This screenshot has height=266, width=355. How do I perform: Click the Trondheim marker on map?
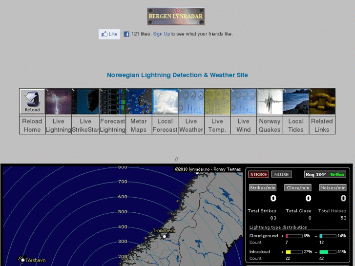165,236
